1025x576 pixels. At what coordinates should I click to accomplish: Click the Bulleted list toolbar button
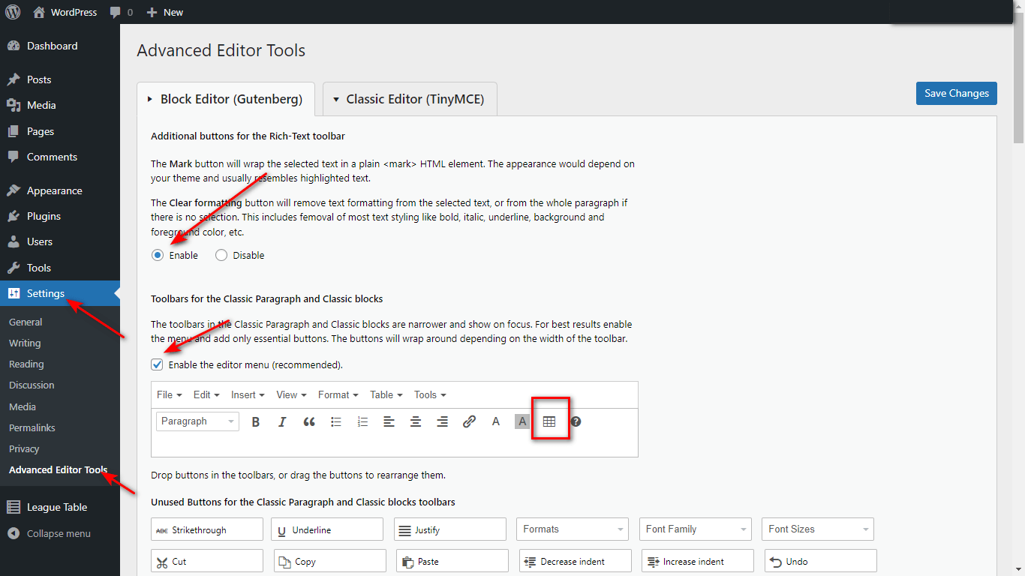coord(336,421)
